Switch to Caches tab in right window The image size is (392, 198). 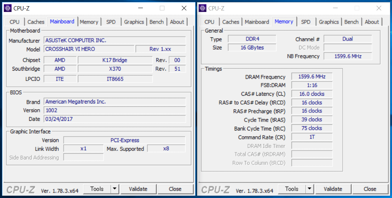pyautogui.click(x=231, y=22)
